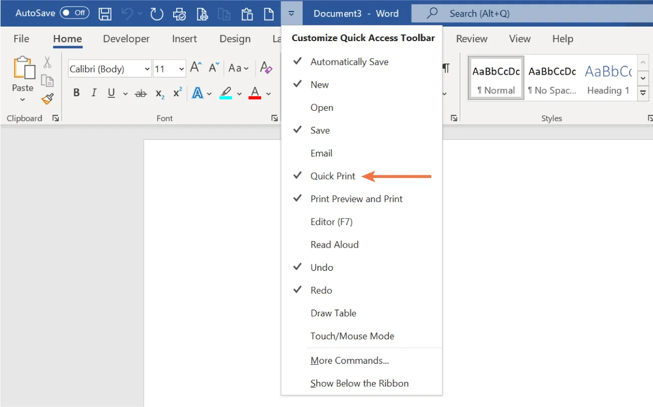Expand the Underline style dropdown arrow
The image size is (653, 407).
(x=124, y=94)
